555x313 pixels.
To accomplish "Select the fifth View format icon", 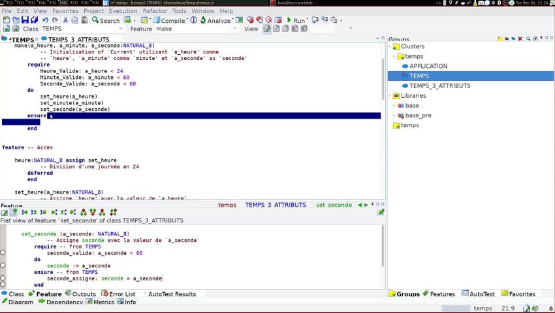I will click(304, 29).
